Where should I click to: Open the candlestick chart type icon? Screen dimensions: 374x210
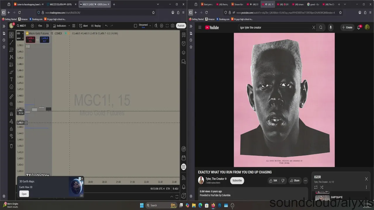48,26
